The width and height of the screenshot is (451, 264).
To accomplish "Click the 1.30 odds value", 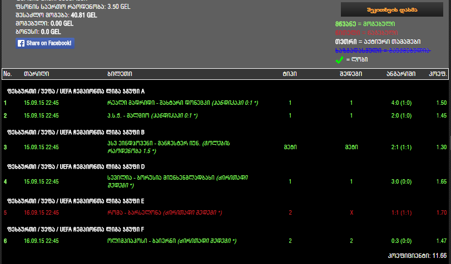I will point(442,147).
